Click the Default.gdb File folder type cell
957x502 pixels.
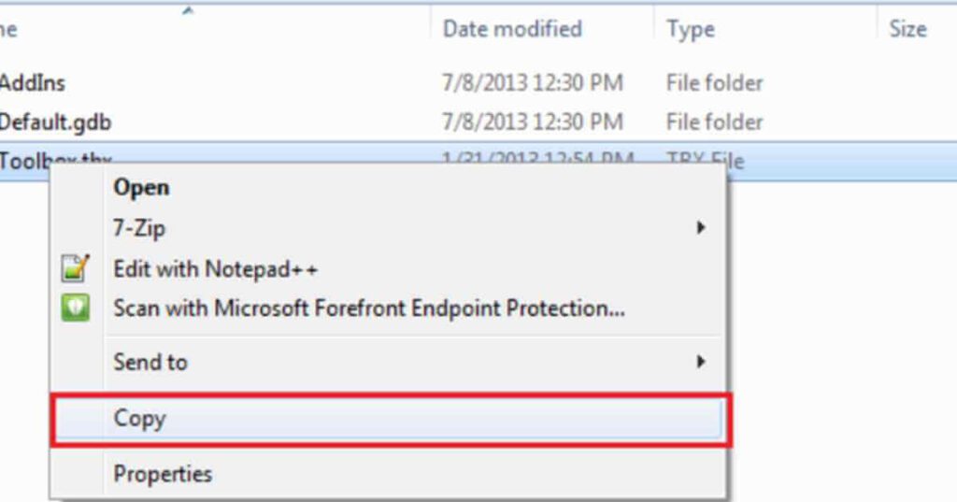tap(714, 122)
